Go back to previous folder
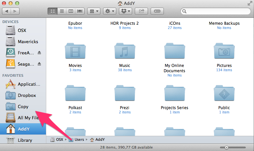Image resolution: width=254 pixels, height=151 pixels. point(7,11)
